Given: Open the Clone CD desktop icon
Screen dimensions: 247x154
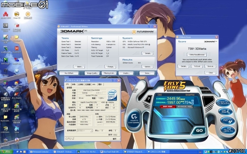Looking at the screenshot, I should [17, 15].
